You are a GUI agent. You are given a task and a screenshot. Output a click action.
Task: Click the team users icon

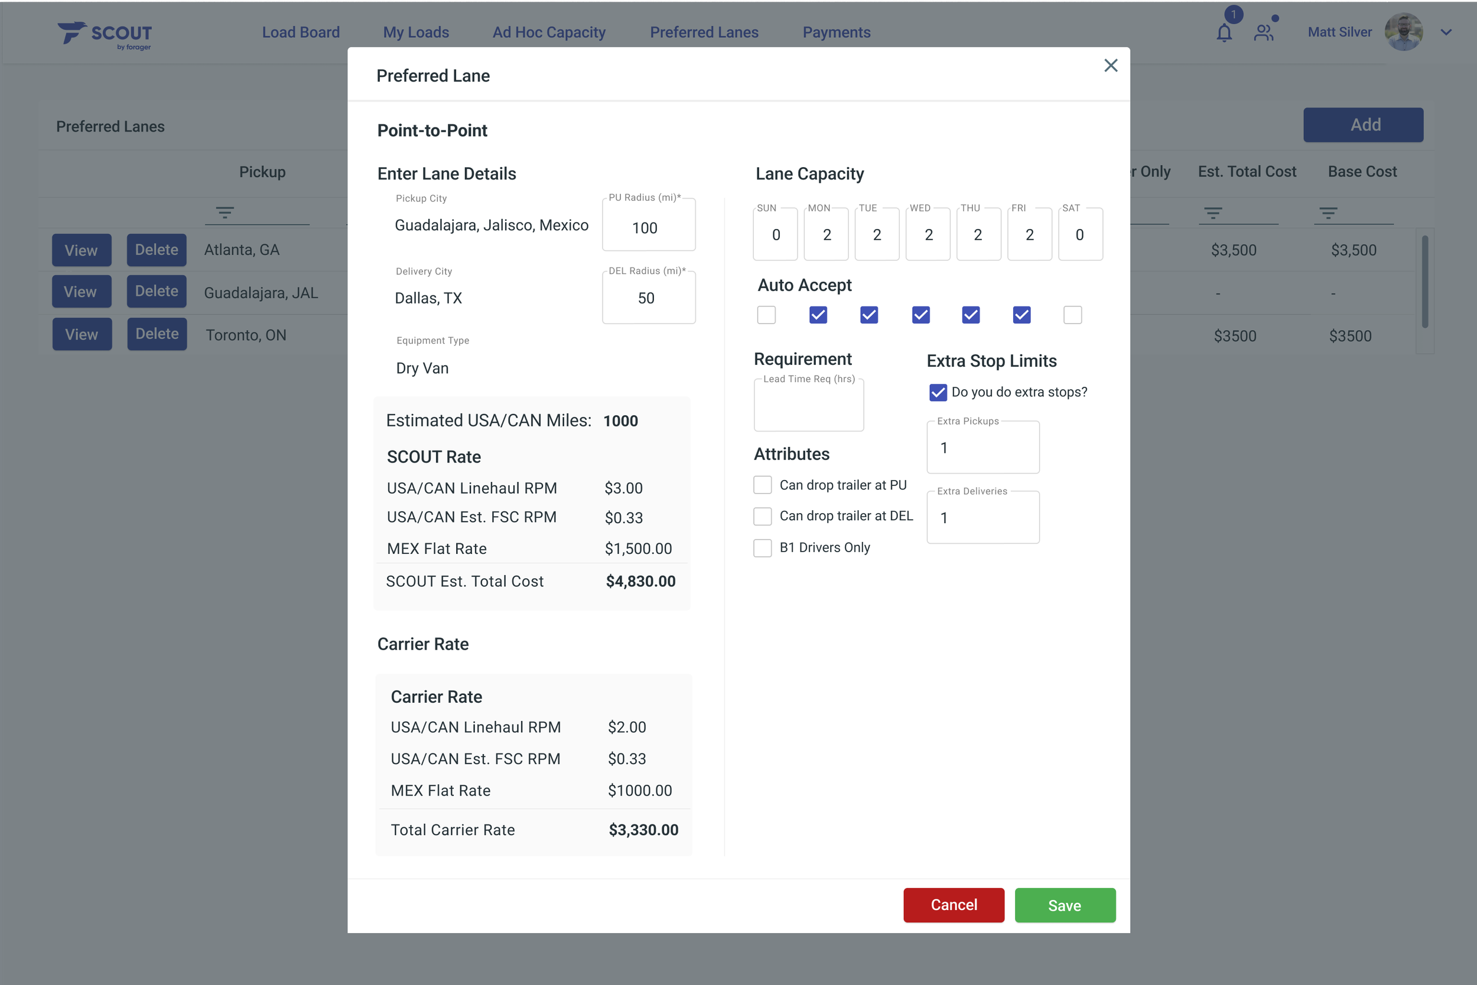tap(1263, 32)
